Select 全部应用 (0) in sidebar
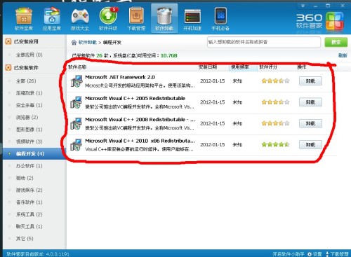 pos(29,55)
